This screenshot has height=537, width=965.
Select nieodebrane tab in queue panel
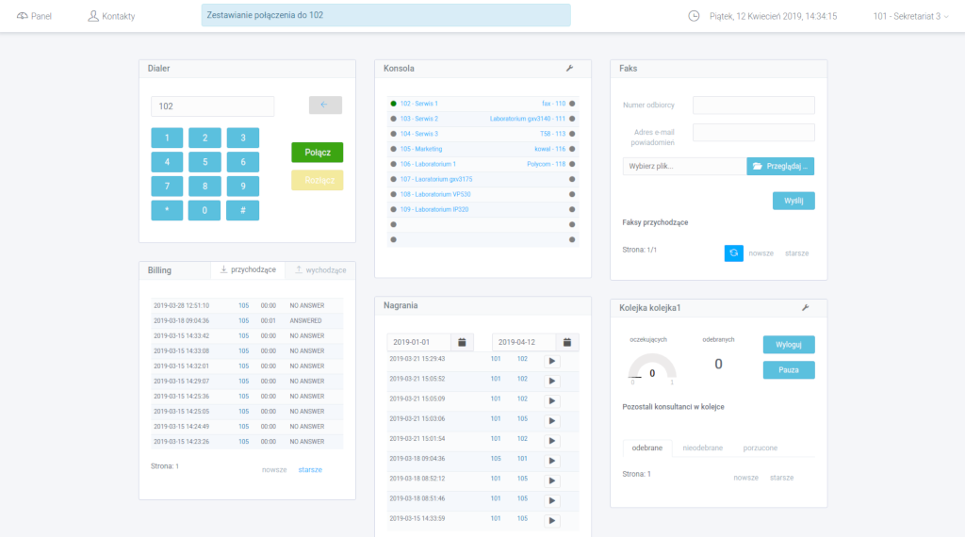click(702, 447)
